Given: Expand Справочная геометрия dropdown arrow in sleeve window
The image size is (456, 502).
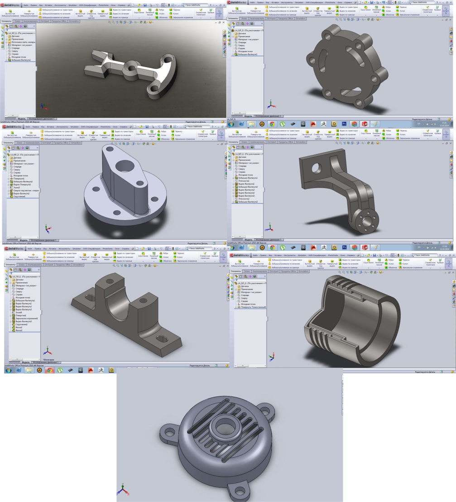Looking at the screenshot, I should click(x=430, y=268).
